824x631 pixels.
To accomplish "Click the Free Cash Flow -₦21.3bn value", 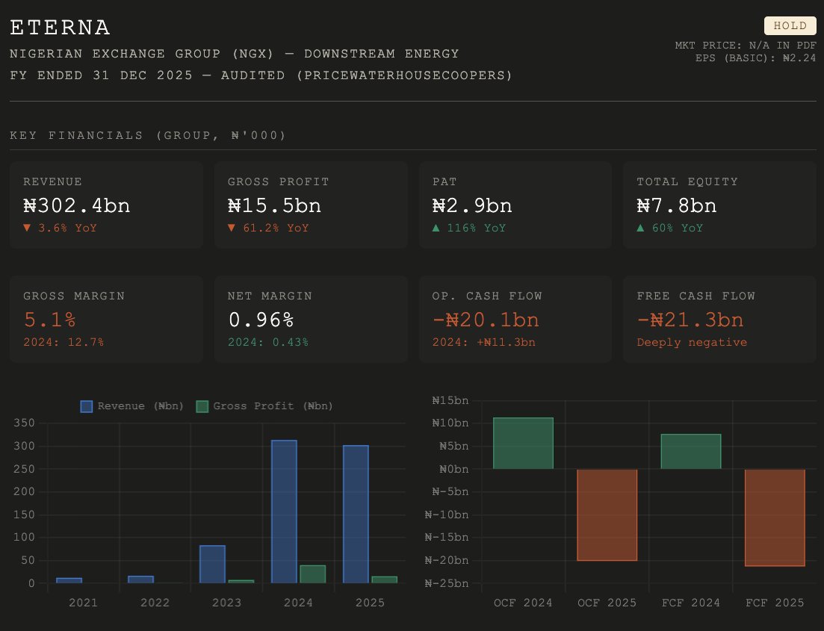I will [690, 320].
